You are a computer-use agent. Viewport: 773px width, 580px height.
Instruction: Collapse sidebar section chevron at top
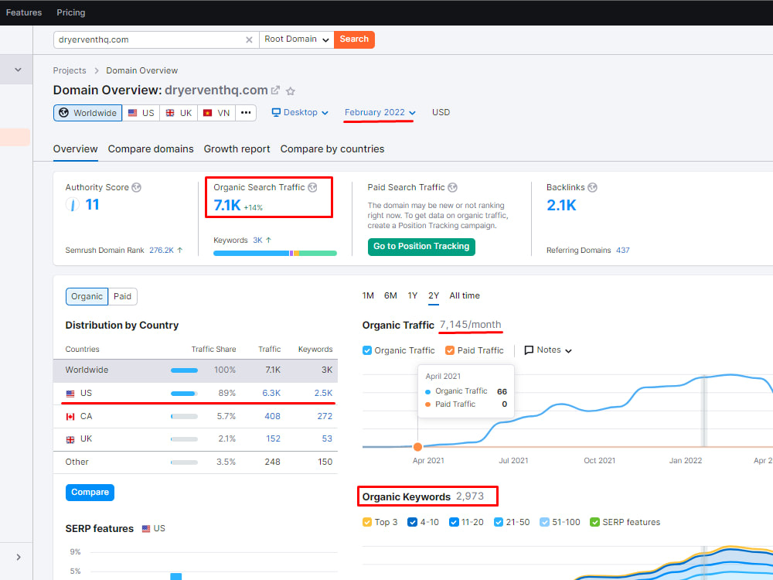click(x=18, y=70)
